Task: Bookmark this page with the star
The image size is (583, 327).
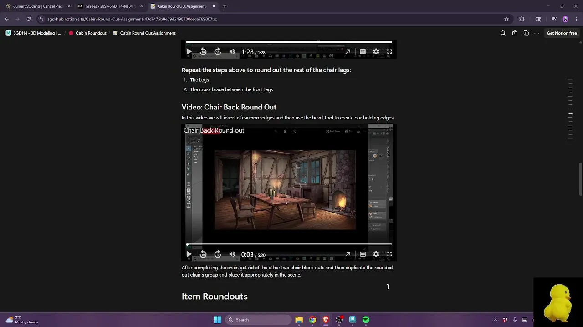Action: tap(506, 19)
